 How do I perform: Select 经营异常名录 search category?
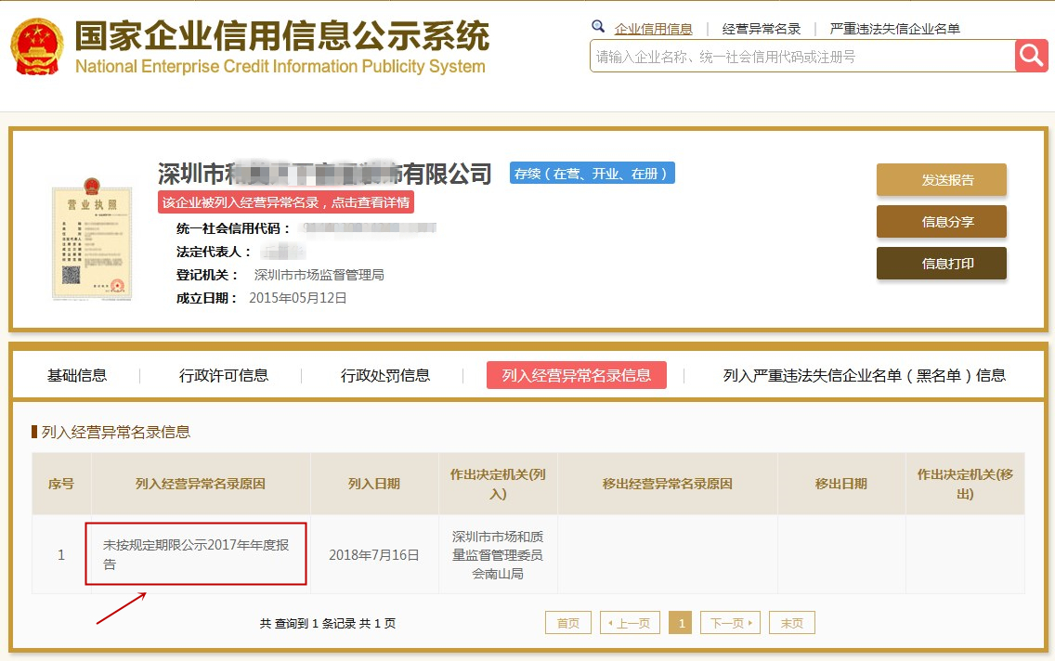click(x=761, y=29)
